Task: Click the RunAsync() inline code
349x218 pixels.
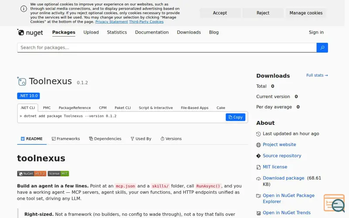Action: 208,186
